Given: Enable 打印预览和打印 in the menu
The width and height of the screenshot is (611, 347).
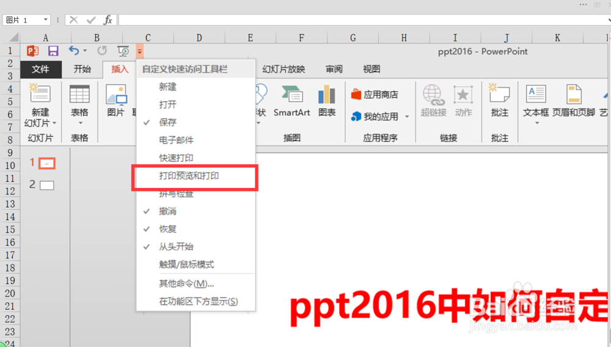Looking at the screenshot, I should pos(196,176).
